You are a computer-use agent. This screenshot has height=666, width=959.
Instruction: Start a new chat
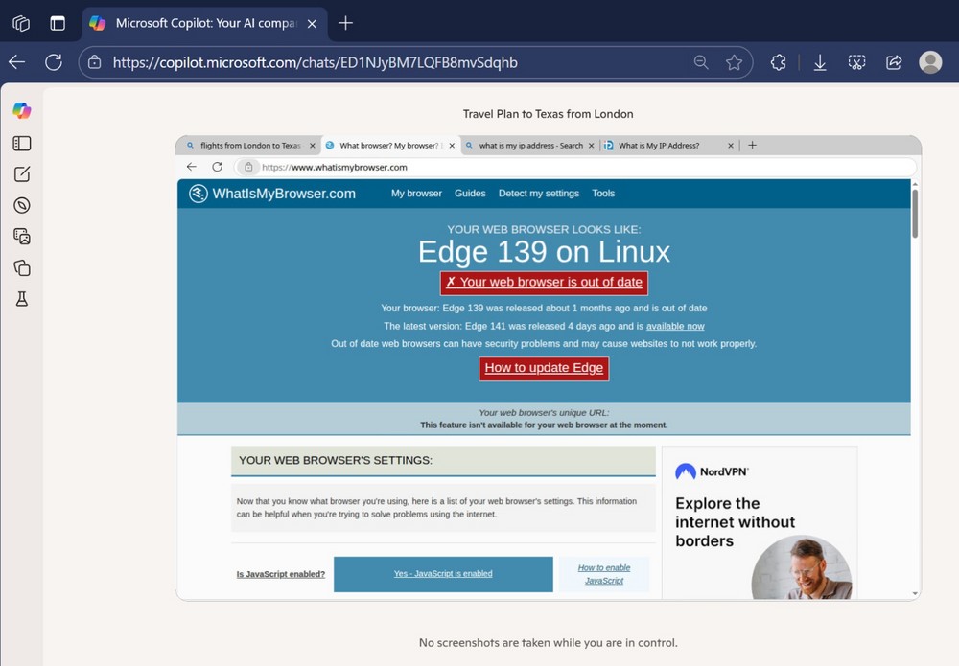(22, 174)
